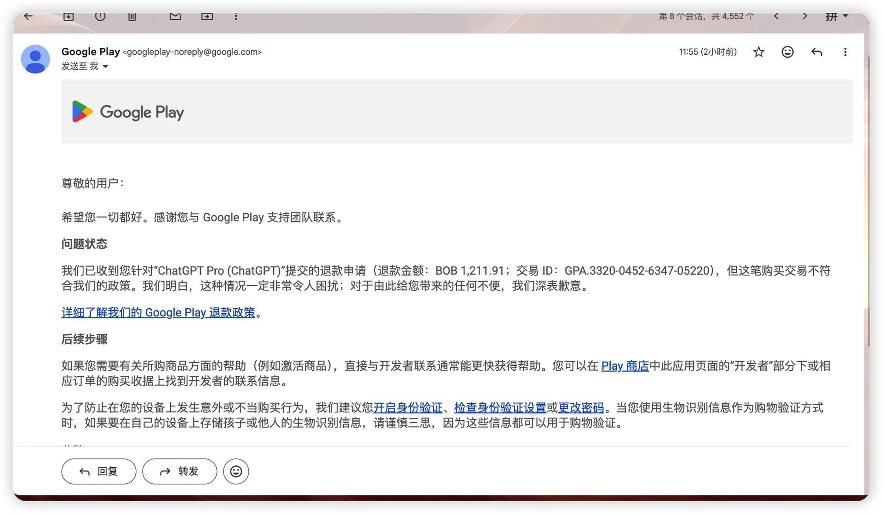The height and width of the screenshot is (514, 883).
Task: Click the conversation counter 第 8 个会话
Action: click(x=706, y=17)
